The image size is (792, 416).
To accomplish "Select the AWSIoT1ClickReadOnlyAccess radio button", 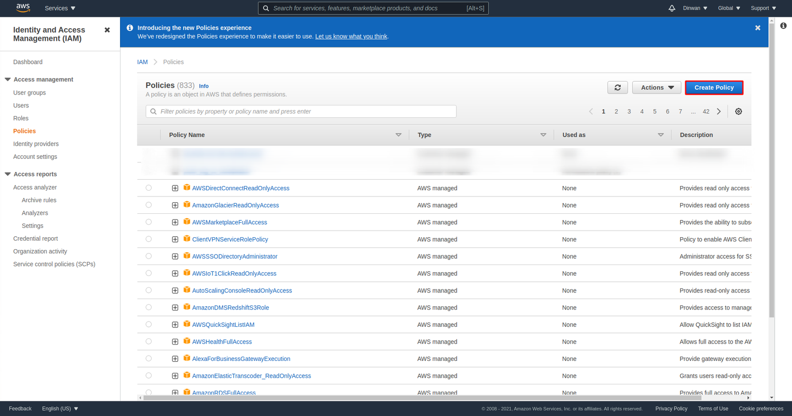I will click(x=149, y=273).
